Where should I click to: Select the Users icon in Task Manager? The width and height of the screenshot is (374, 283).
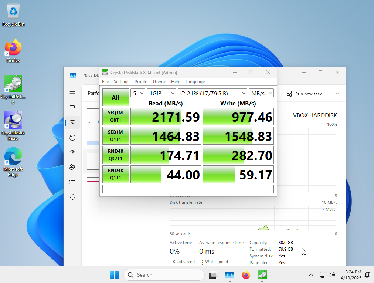72,167
